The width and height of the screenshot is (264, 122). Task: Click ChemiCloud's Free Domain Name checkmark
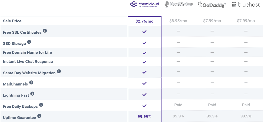click(144, 53)
